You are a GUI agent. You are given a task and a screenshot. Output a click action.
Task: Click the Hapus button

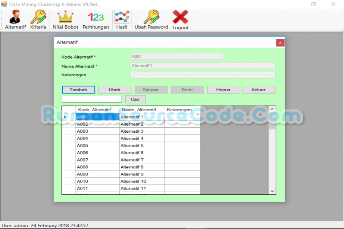[x=223, y=90]
